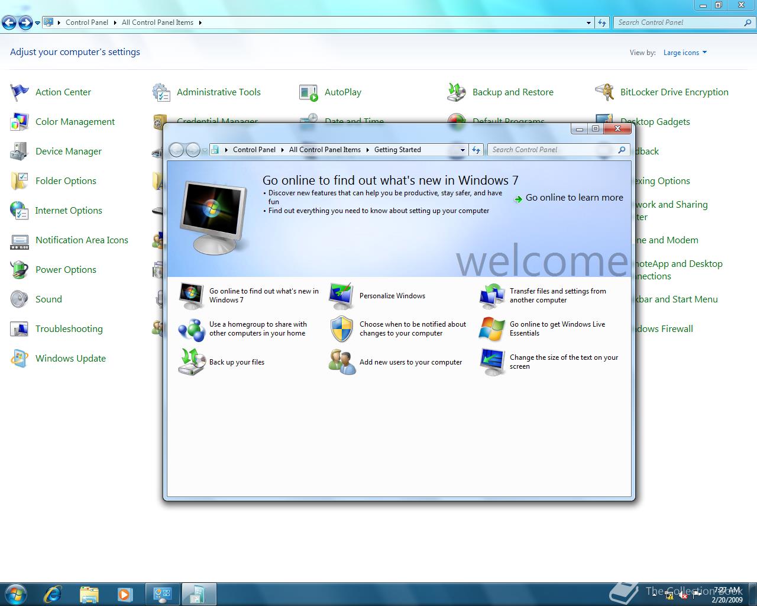Open the Administrative Tools icon
The image size is (757, 606).
[x=161, y=92]
